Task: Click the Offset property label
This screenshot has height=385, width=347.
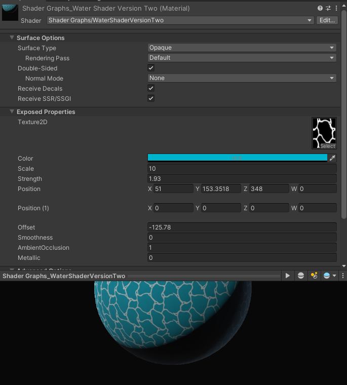Action: click(26, 227)
